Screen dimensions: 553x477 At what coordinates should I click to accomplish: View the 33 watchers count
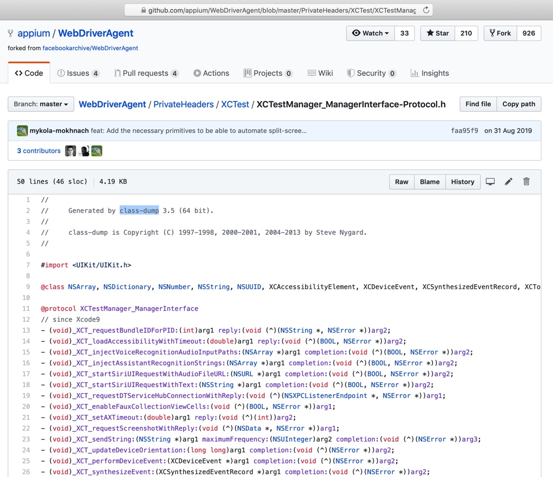[404, 33]
